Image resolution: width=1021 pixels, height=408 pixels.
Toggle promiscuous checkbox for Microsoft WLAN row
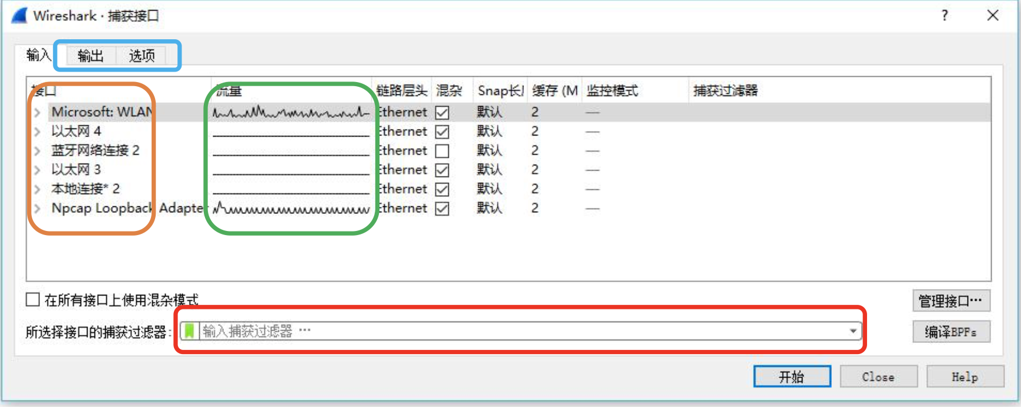[x=442, y=113]
